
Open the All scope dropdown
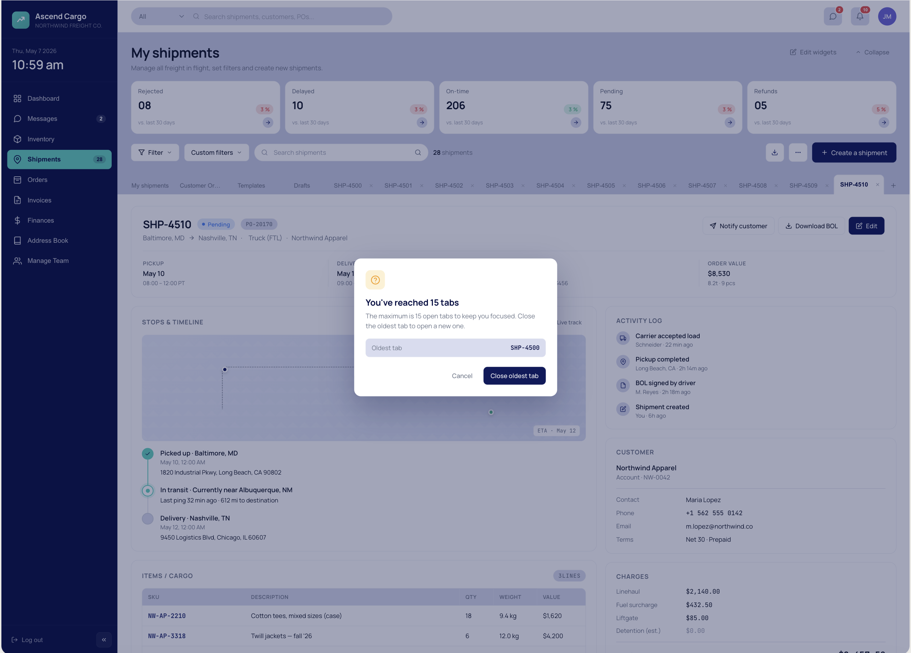point(161,17)
